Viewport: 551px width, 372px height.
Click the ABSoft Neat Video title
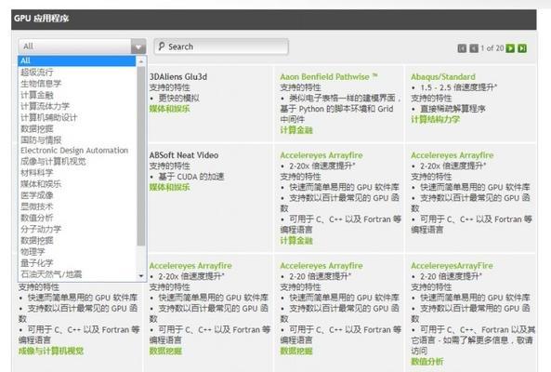click(x=184, y=155)
